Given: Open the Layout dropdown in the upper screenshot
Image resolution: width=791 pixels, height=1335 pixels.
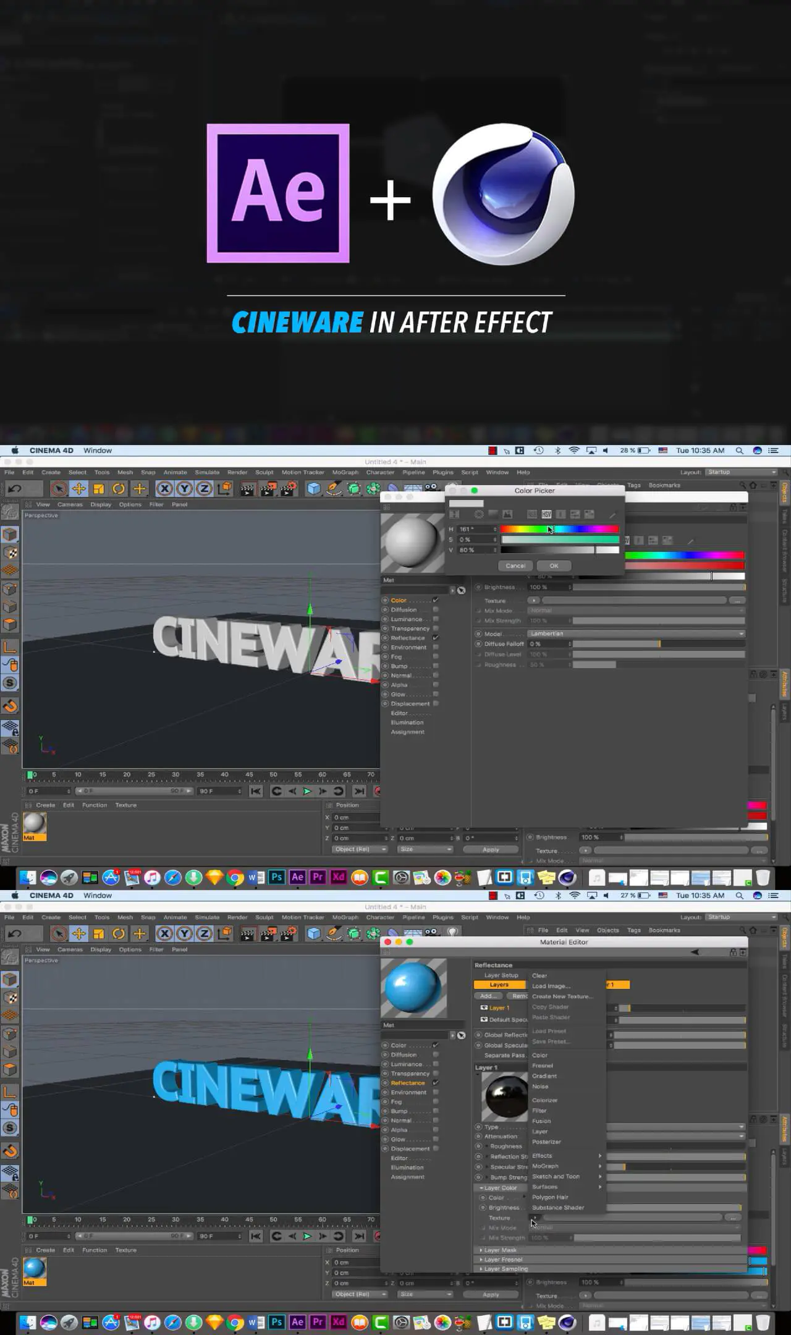Looking at the screenshot, I should (x=742, y=472).
